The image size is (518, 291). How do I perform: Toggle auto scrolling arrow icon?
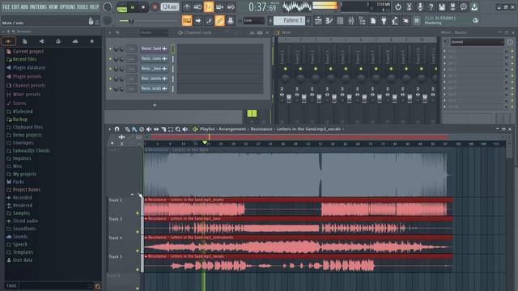point(197,21)
